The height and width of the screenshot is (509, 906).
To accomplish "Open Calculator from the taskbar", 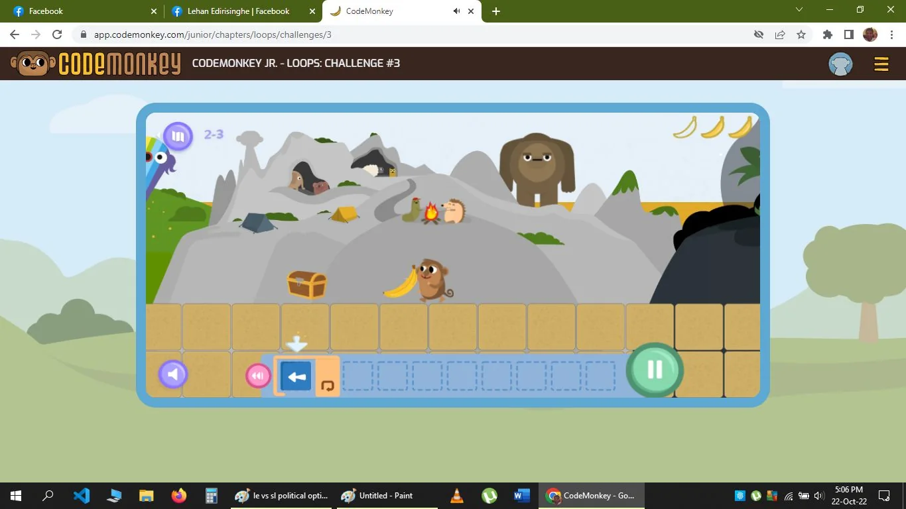I will (211, 496).
